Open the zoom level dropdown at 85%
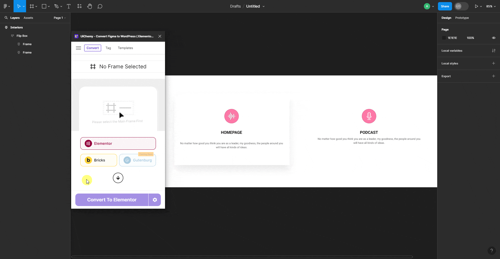The height and width of the screenshot is (259, 500). click(491, 6)
